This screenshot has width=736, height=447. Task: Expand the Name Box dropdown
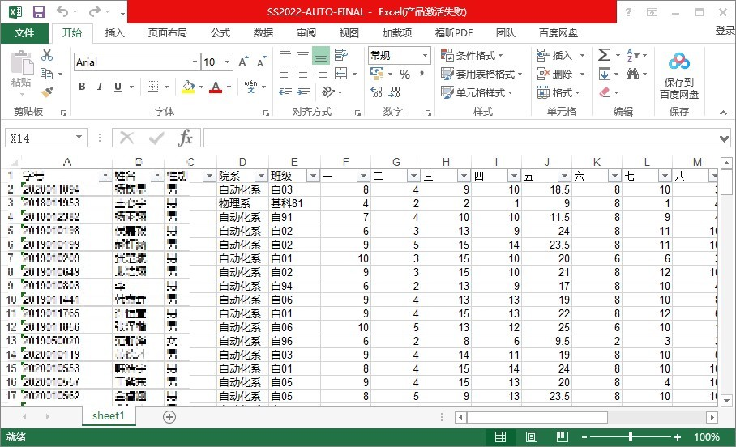[79, 138]
